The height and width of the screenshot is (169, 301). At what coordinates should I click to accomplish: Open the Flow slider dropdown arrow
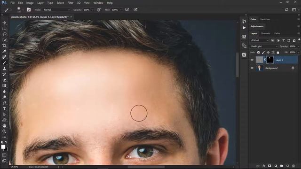(121, 9)
